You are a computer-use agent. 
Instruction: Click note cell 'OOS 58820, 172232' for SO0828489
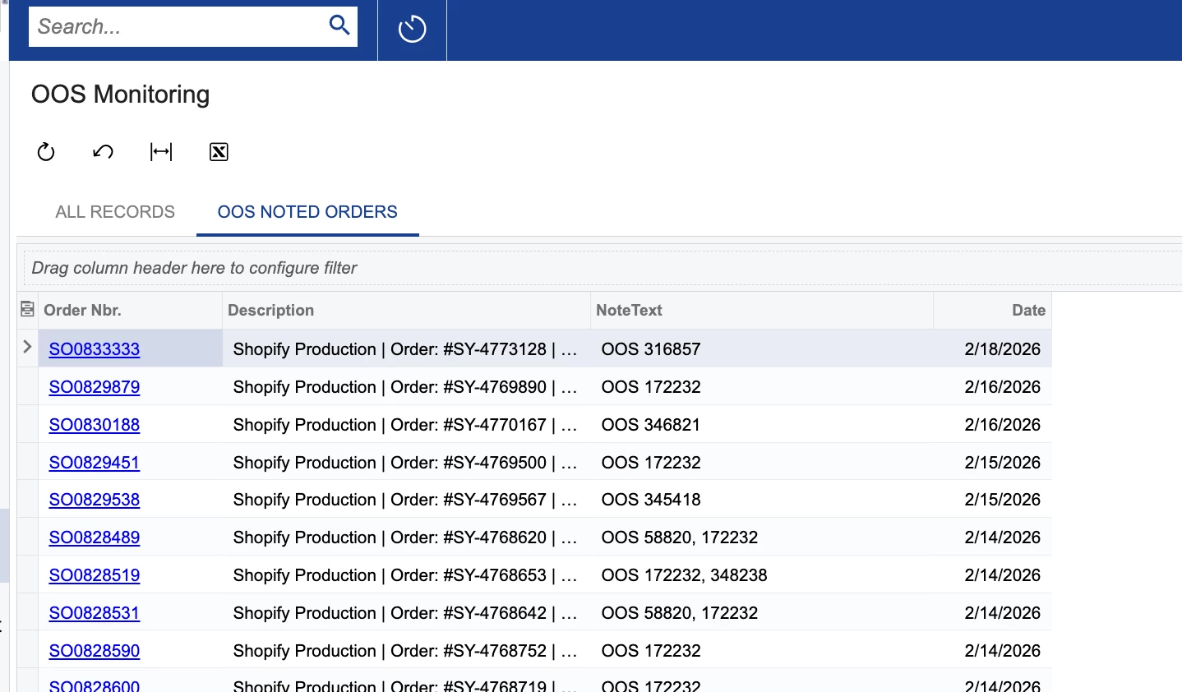pyautogui.click(x=762, y=537)
